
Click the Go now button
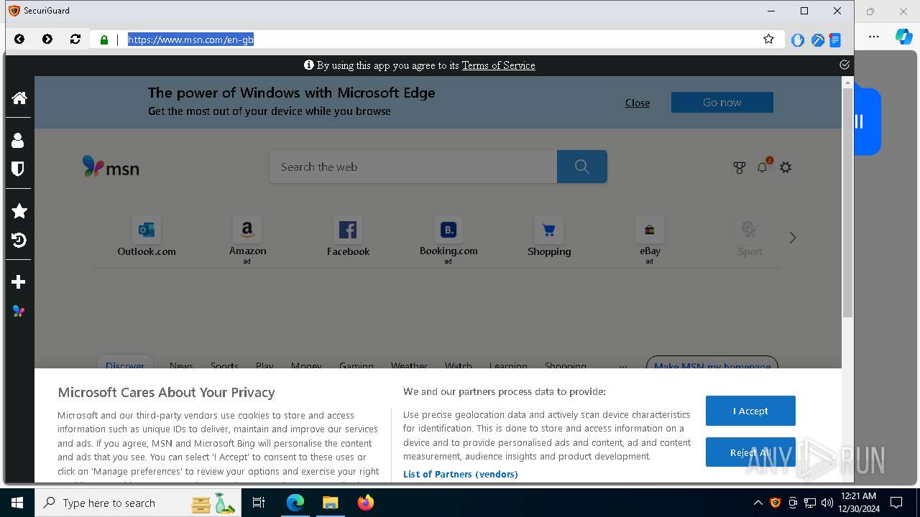(722, 103)
